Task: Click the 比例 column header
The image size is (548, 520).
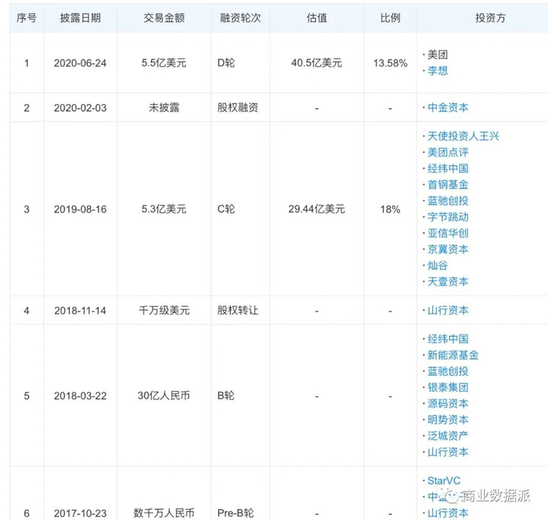Action: click(391, 18)
